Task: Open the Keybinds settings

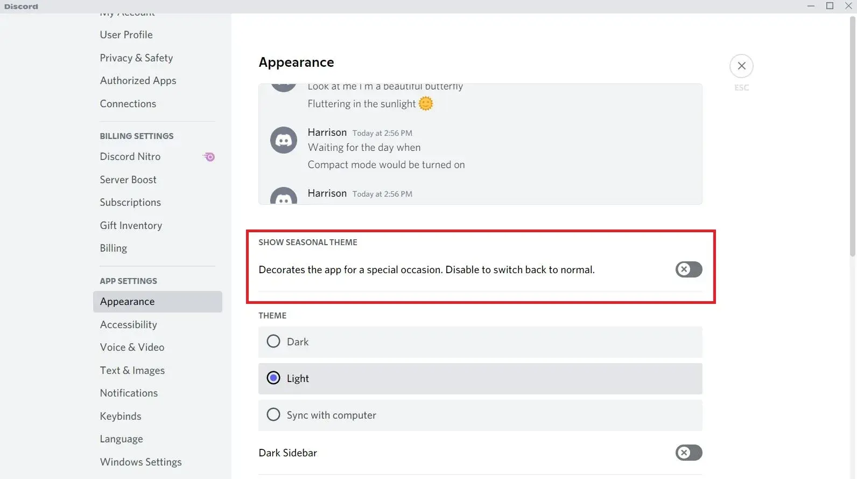Action: click(120, 415)
